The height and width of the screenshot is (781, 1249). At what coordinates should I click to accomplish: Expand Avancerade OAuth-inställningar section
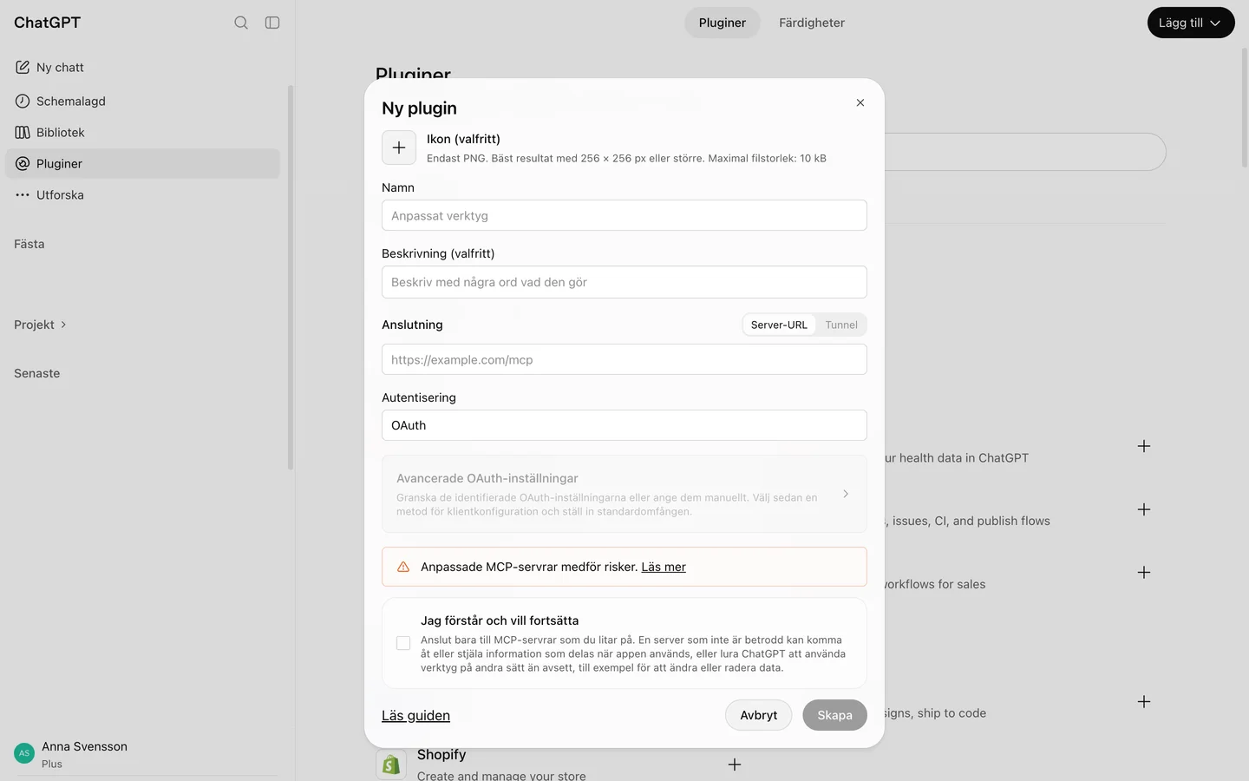(624, 494)
